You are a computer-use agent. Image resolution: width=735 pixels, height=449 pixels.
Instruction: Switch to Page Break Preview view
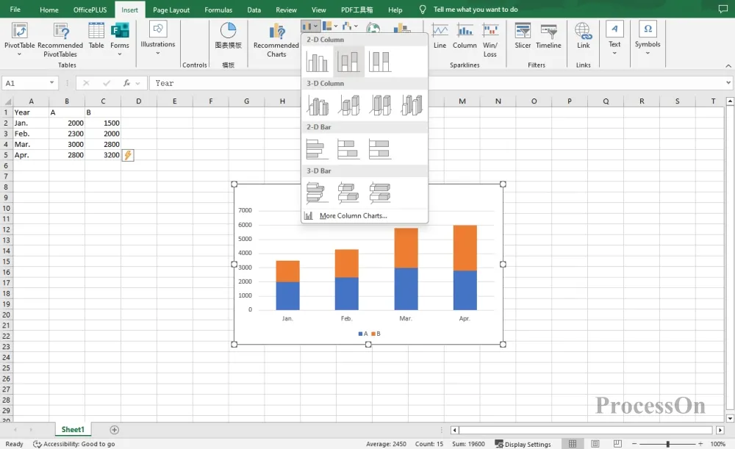[618, 443]
